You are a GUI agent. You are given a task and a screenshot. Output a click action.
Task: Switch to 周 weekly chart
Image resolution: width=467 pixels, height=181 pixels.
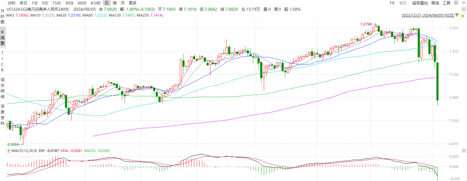pyautogui.click(x=114, y=3)
